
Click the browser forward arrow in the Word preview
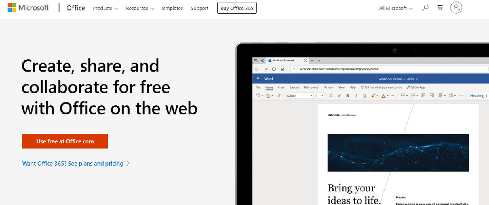point(265,69)
